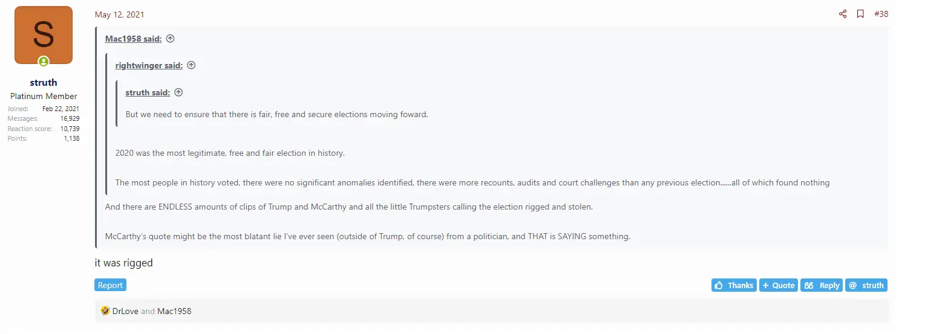This screenshot has height=334, width=945.
Task: Click the Thanks button
Action: tap(733, 285)
